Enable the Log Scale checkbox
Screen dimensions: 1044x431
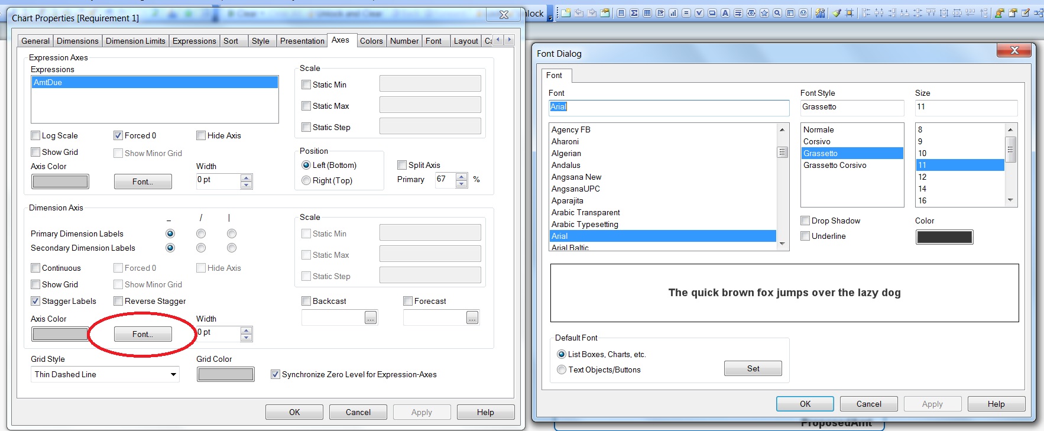(x=35, y=135)
